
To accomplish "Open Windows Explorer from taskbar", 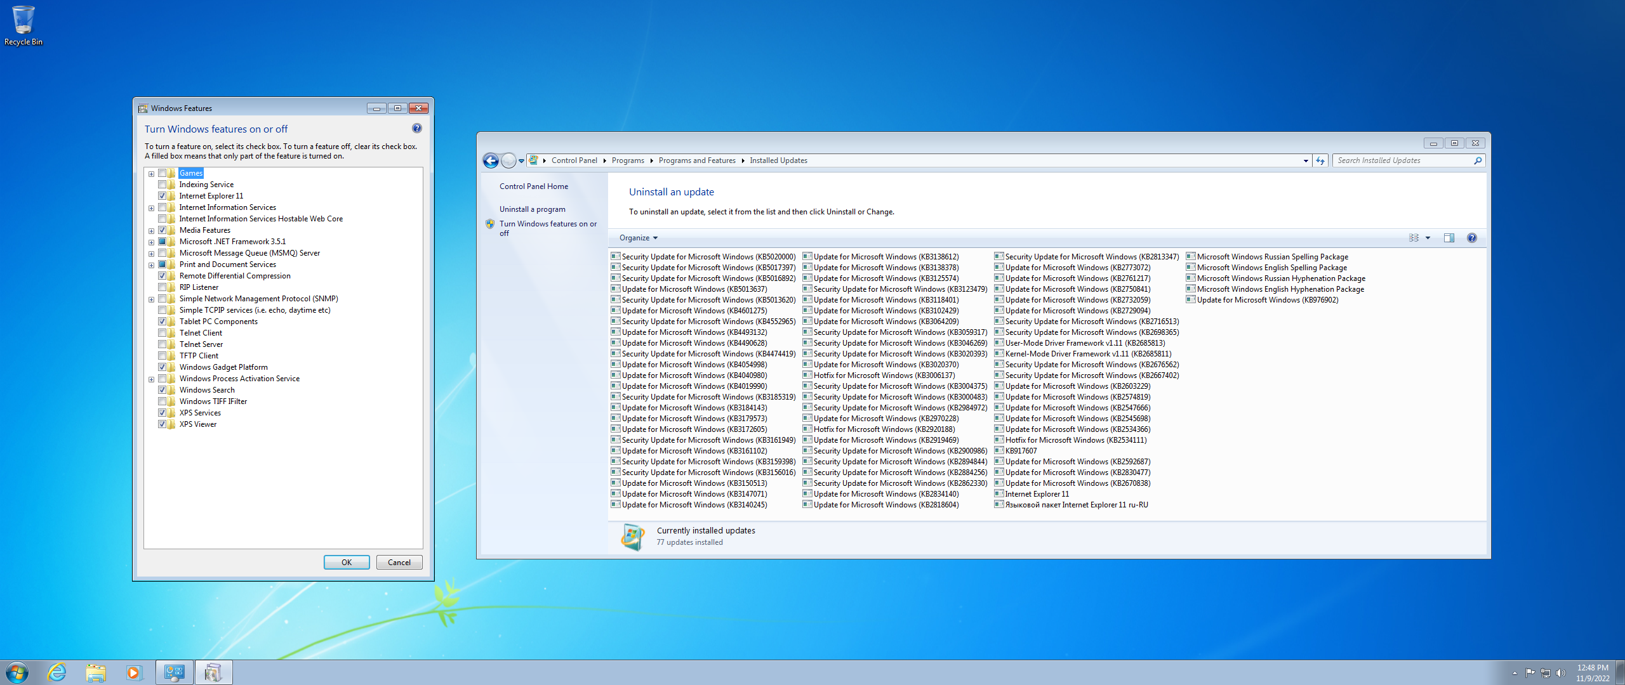I will tap(96, 672).
